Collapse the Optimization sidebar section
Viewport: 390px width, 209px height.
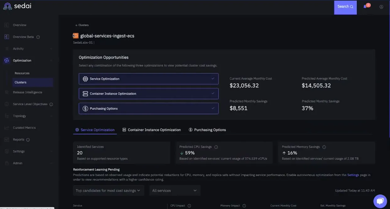pyautogui.click(x=51, y=60)
